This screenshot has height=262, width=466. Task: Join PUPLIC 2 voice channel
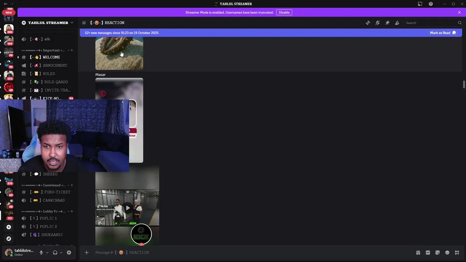click(x=47, y=226)
